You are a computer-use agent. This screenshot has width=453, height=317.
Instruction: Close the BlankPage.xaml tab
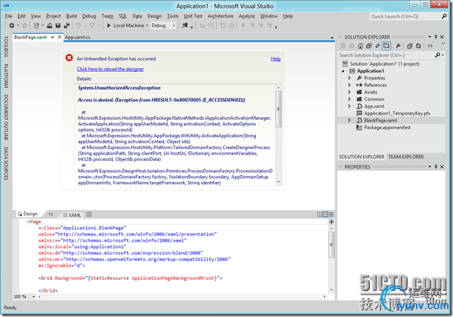coord(59,37)
